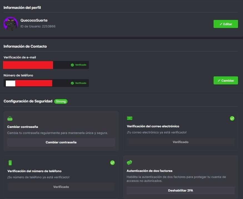
Task: Click the verified badge icon beside the phone number
Action: point(72,83)
